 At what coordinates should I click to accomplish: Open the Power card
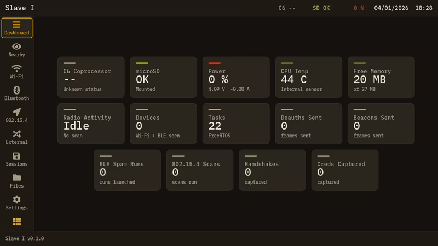coord(236,77)
